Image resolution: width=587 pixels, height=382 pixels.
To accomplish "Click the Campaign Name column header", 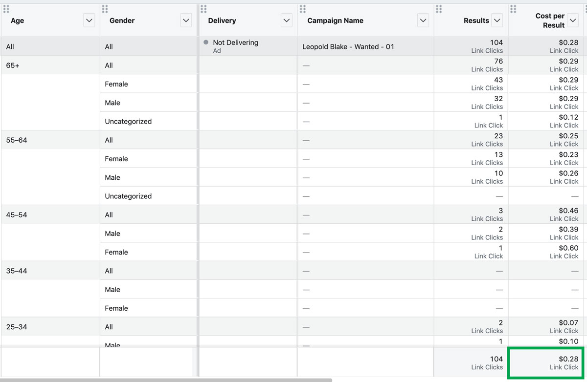I will pos(336,21).
